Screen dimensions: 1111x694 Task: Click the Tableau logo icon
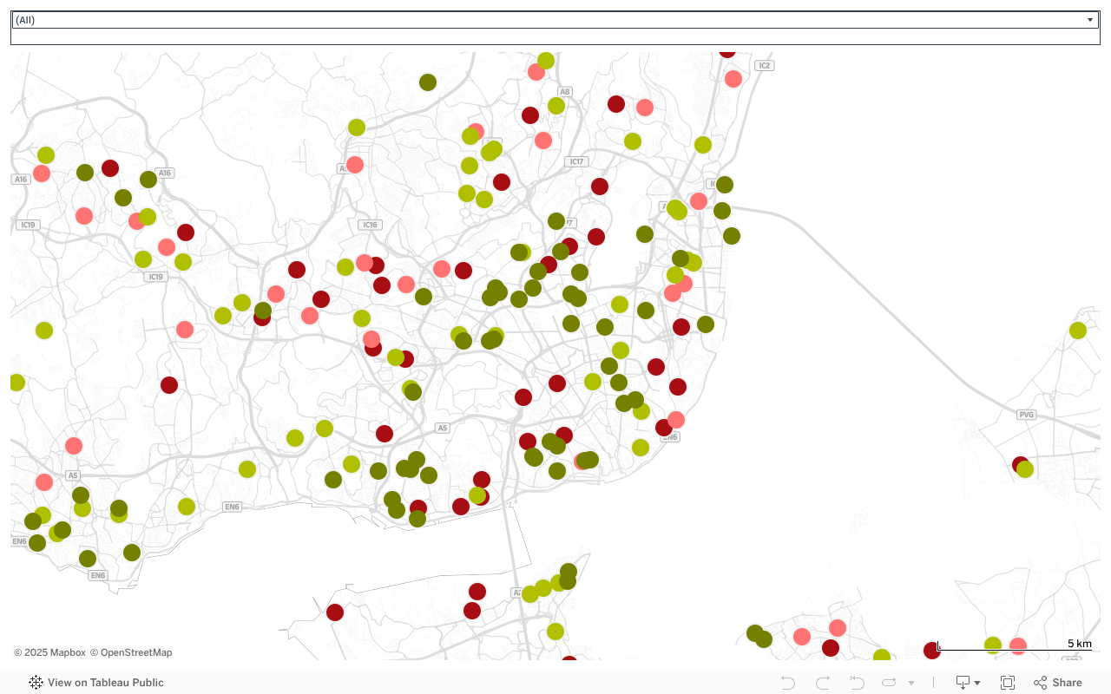pyautogui.click(x=36, y=683)
